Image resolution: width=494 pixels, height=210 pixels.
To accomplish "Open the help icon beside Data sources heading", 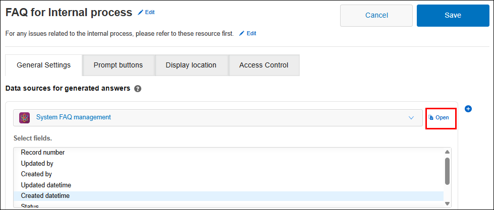I will pyautogui.click(x=138, y=89).
